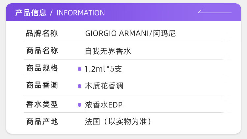
Task: Select the 法国（以实物为准）origin value
Action: tap(118, 122)
